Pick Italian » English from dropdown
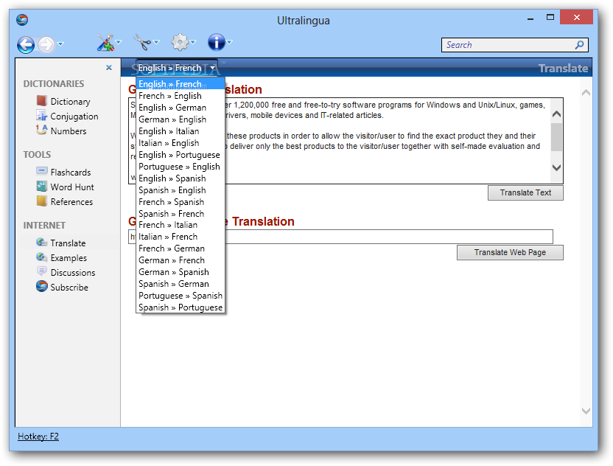The height and width of the screenshot is (466, 613). coord(181,143)
